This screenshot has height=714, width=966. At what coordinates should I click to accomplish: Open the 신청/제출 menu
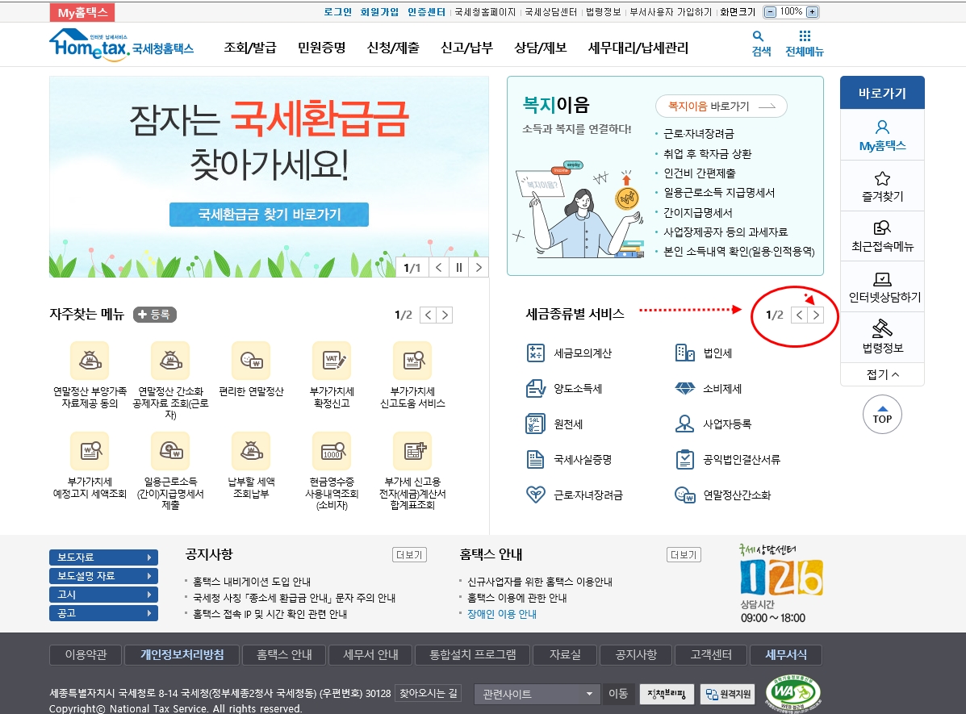[393, 48]
